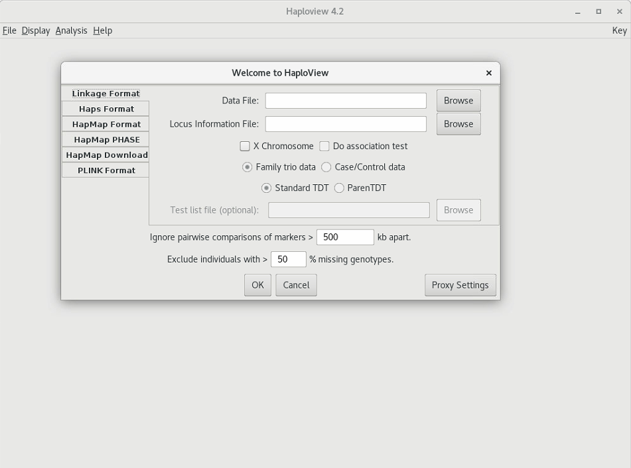Maximize the Haploview 4.2 window
This screenshot has width=631, height=468.
[598, 12]
